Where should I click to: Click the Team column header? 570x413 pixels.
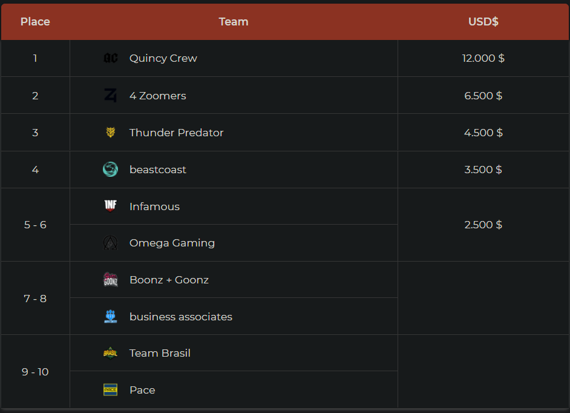[x=234, y=22]
